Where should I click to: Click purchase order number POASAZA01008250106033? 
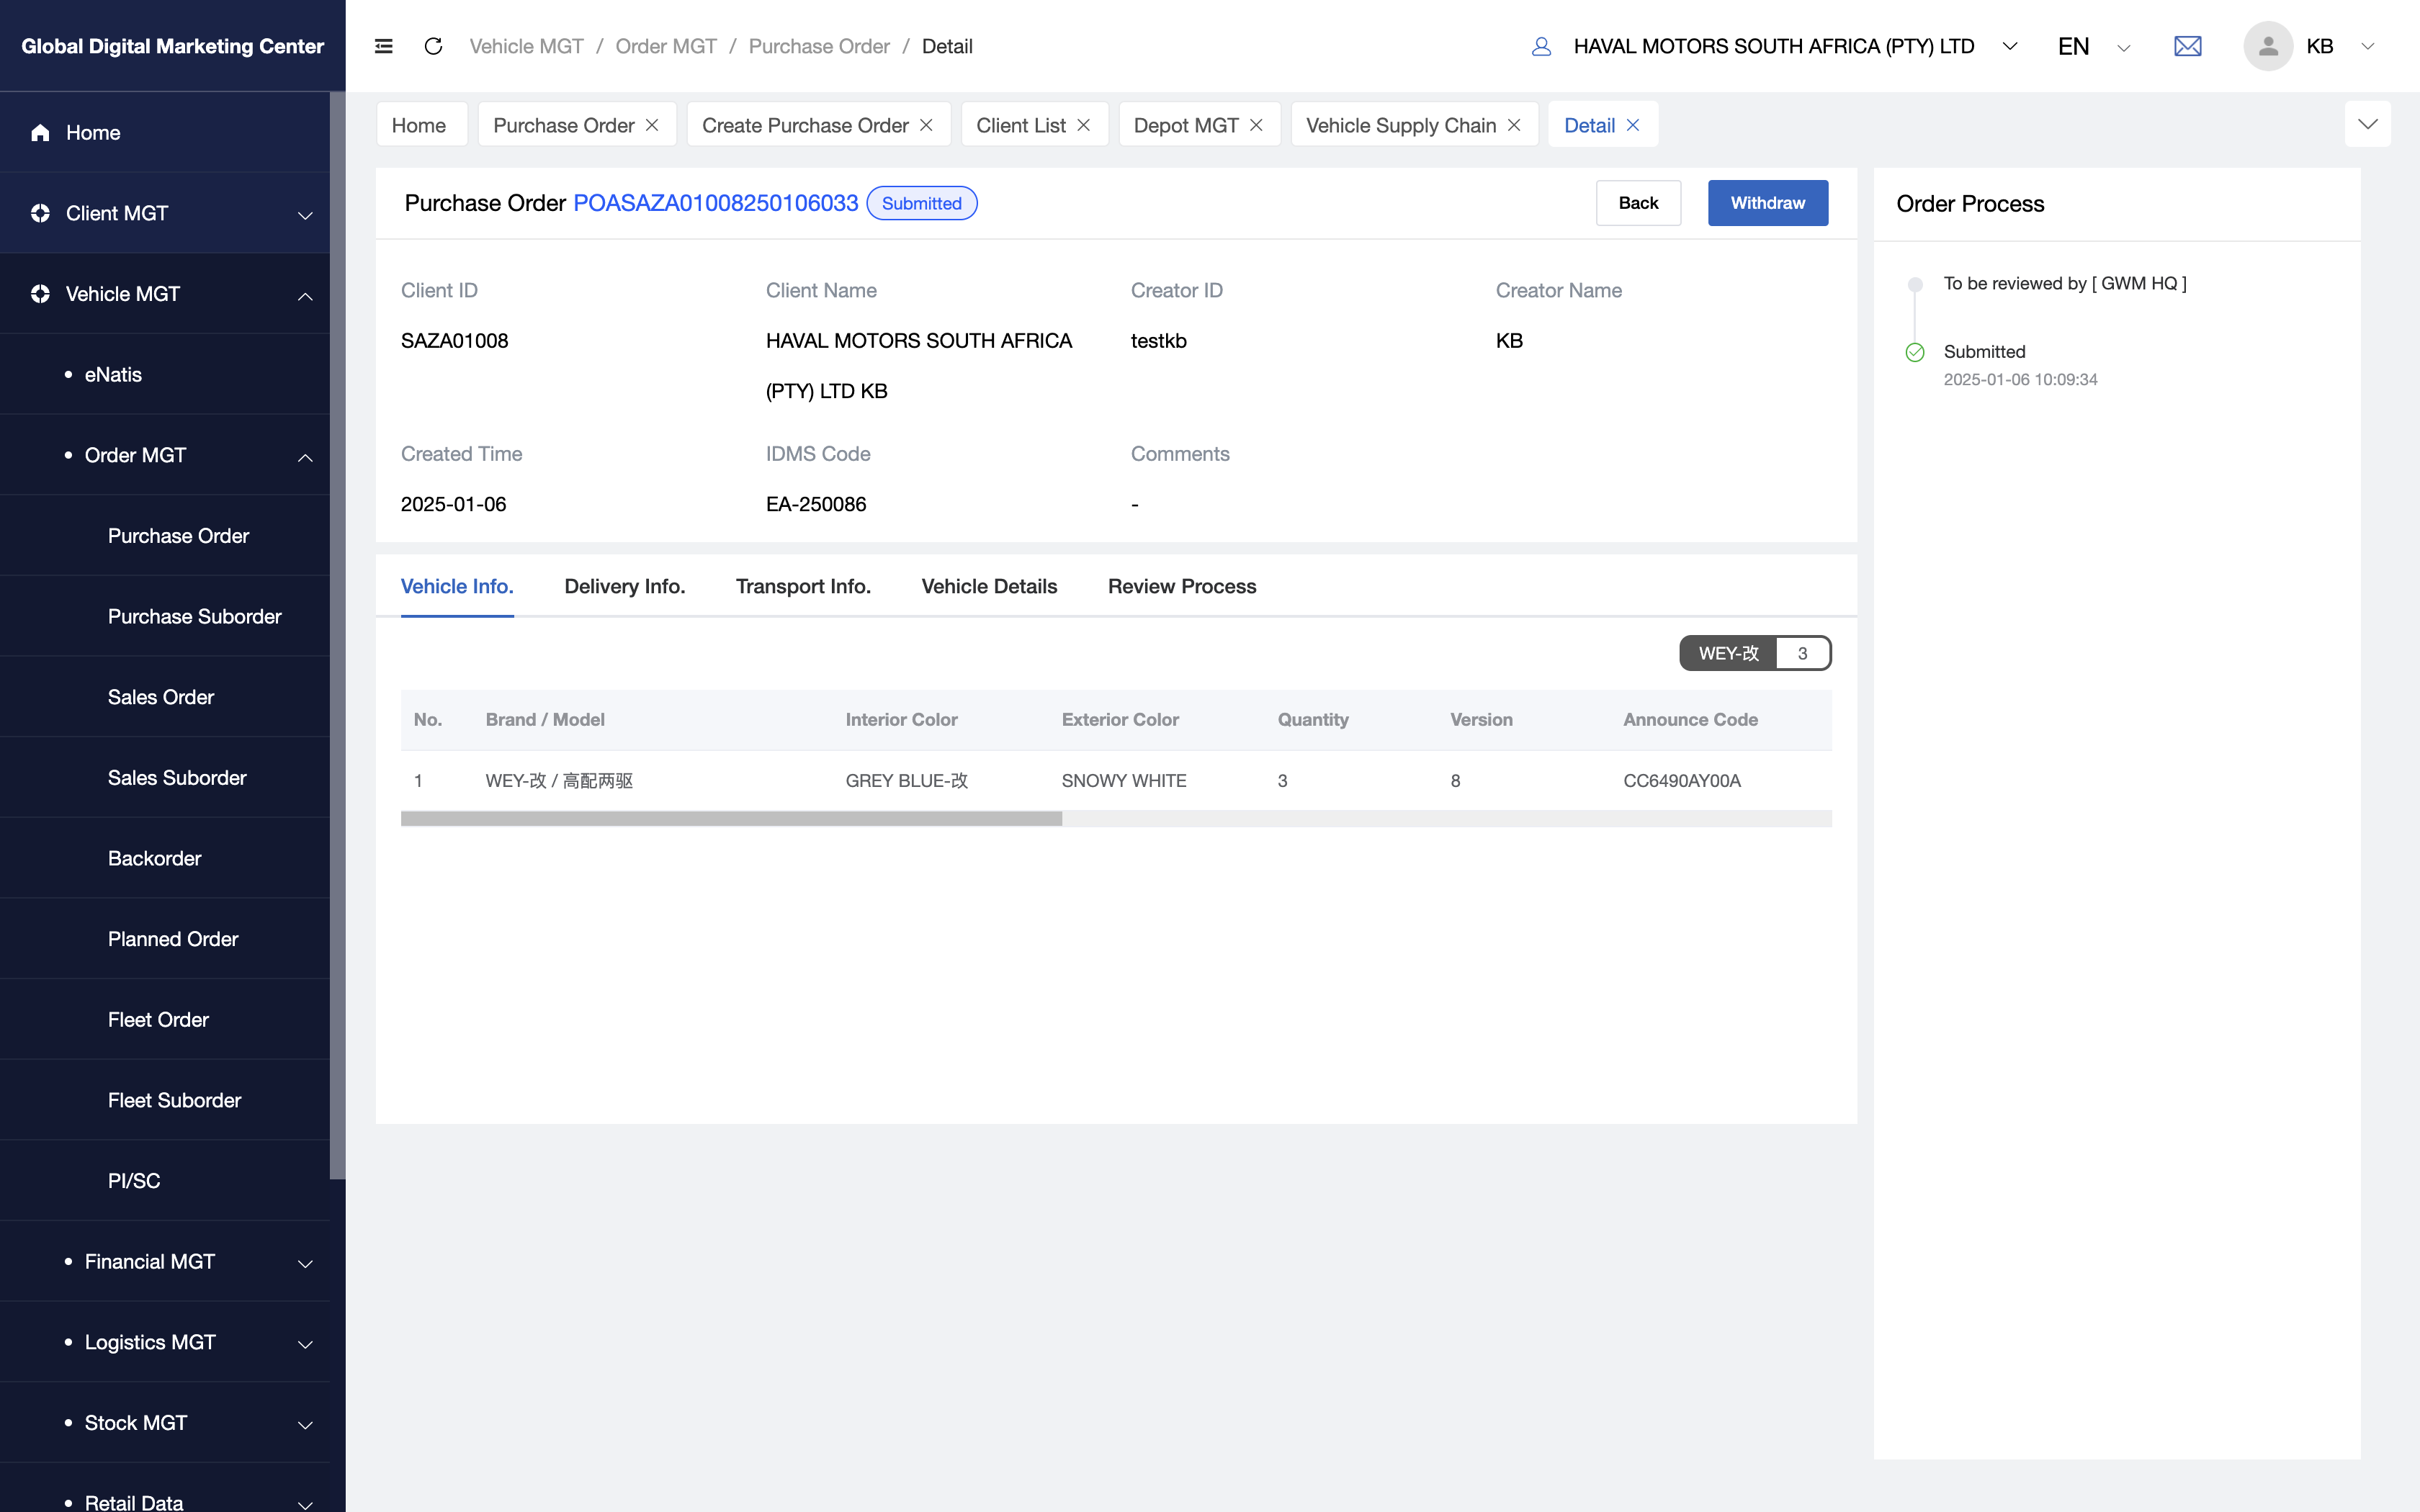715,203
